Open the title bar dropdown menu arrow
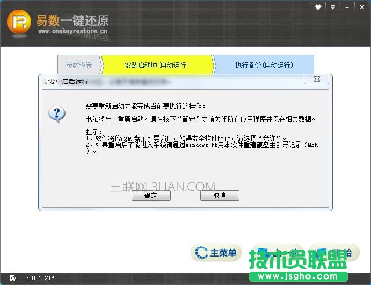The width and height of the screenshot is (371, 285). pos(333,7)
